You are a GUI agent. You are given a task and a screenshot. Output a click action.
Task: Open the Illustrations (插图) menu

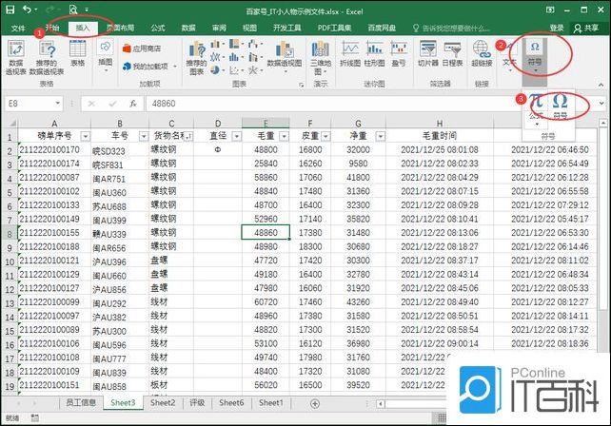click(x=106, y=56)
